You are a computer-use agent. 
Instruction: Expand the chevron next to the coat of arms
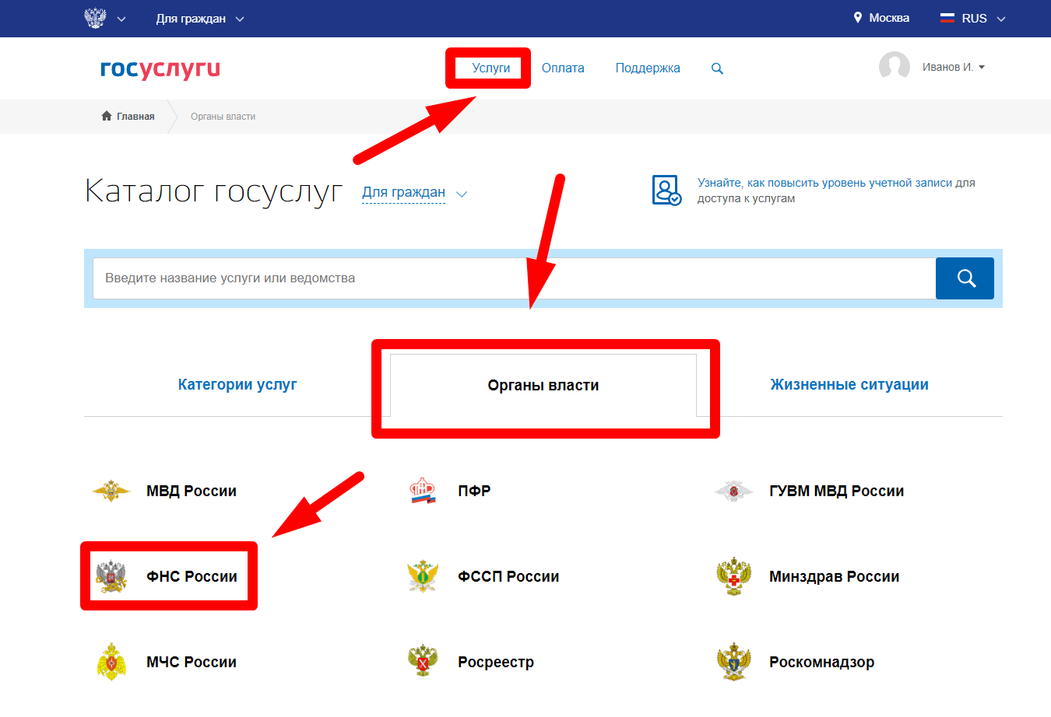pos(121,19)
